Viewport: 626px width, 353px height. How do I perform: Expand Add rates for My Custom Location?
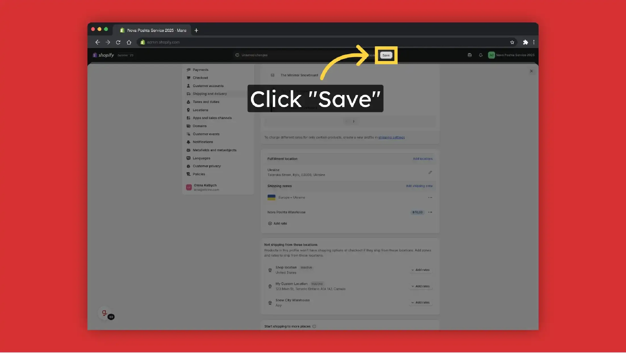(421, 286)
